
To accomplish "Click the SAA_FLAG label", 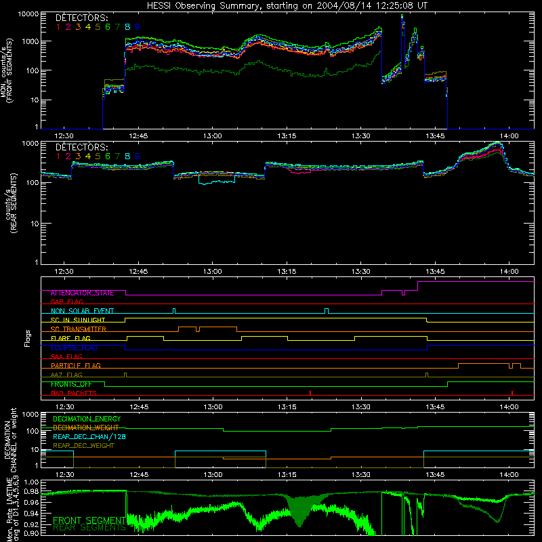I will [x=66, y=356].
